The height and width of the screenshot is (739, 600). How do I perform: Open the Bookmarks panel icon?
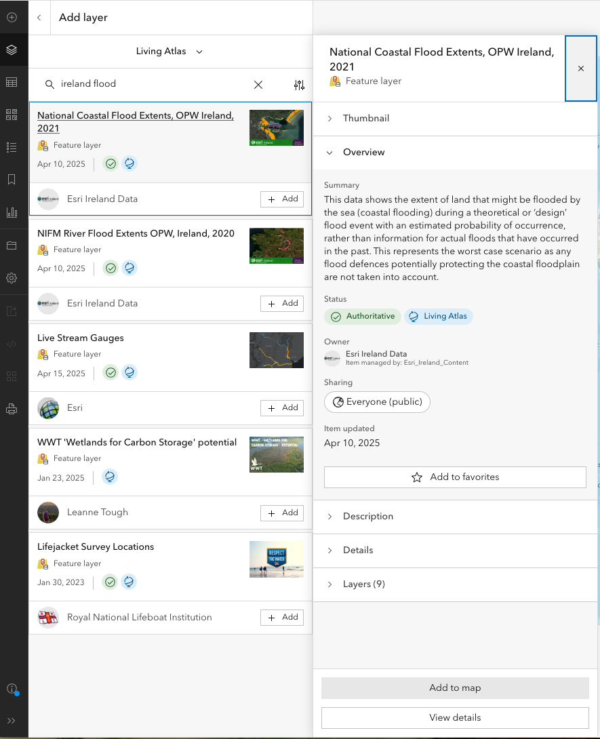pos(12,180)
